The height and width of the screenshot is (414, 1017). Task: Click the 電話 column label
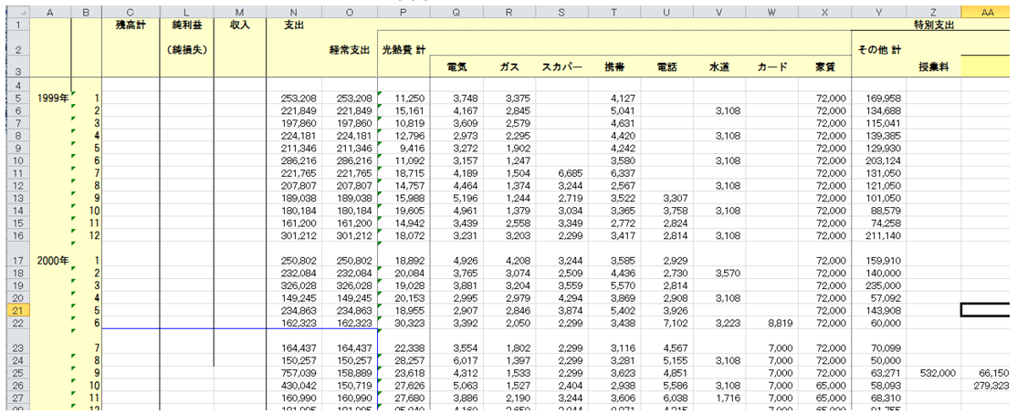[666, 67]
